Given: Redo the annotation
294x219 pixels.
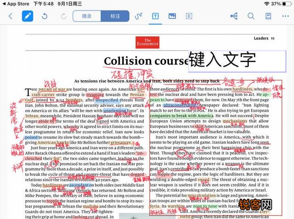Looking at the screenshot, I should [x=63, y=16].
